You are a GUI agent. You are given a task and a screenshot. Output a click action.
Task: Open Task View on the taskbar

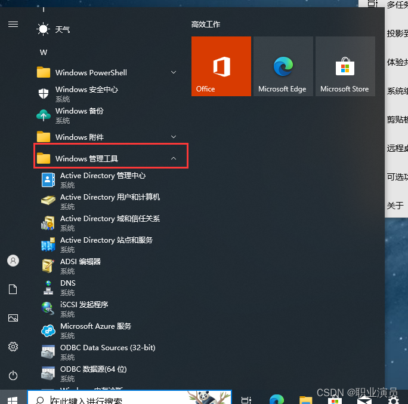coord(246,400)
